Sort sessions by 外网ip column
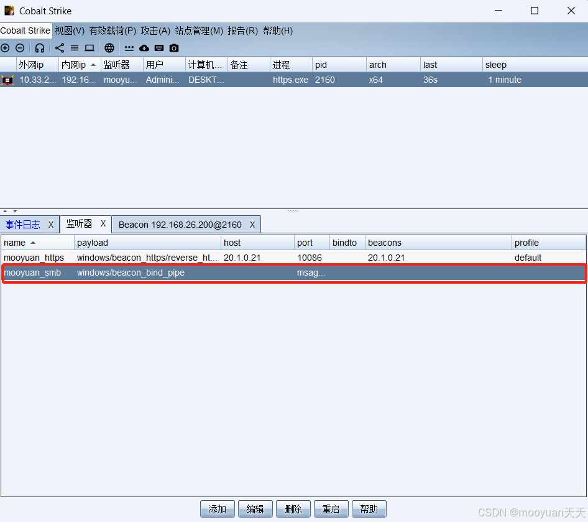Screen dimensions: 588x522 click(37, 65)
